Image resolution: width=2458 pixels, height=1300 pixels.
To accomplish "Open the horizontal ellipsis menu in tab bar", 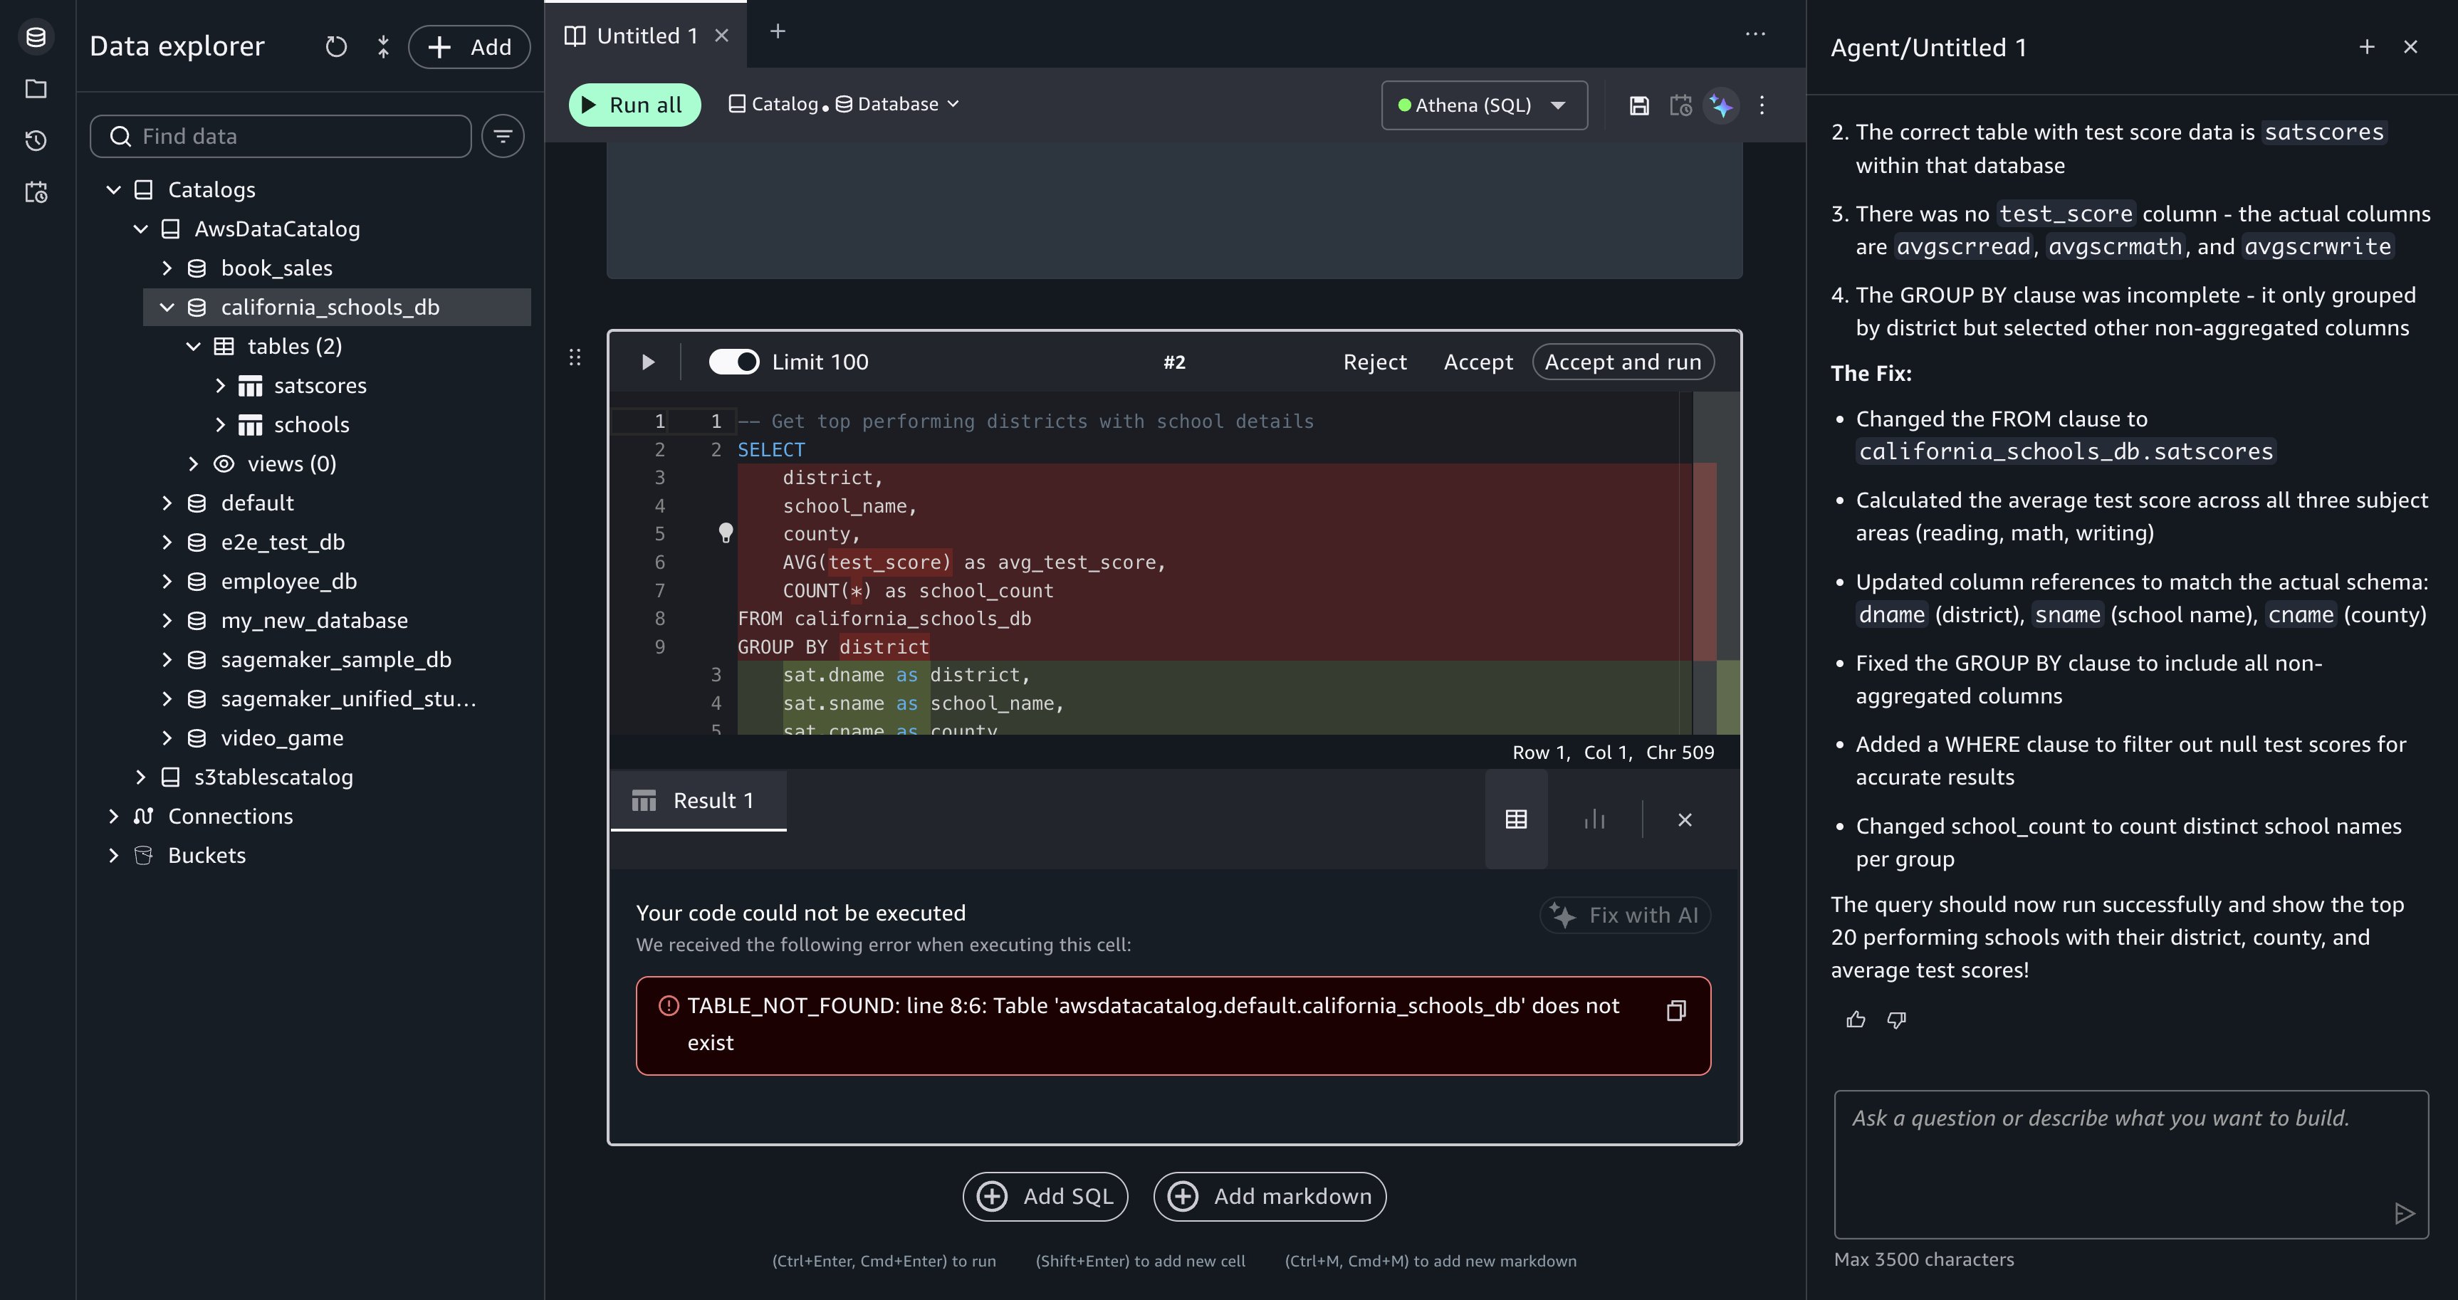I will tap(1756, 33).
